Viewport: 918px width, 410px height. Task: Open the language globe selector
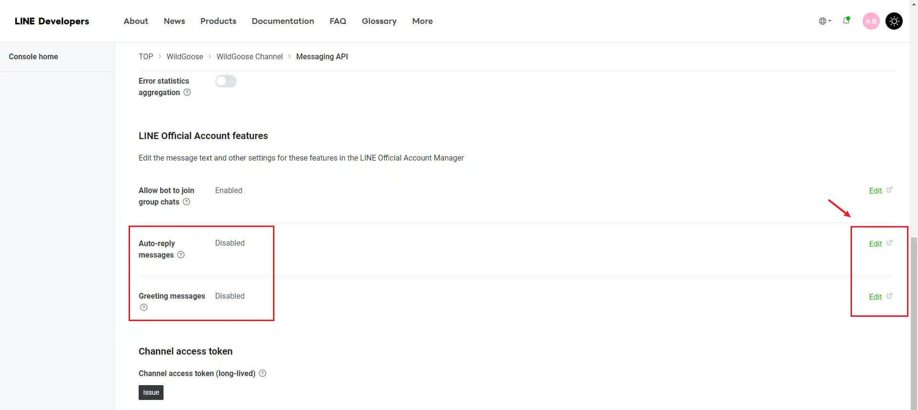point(825,21)
